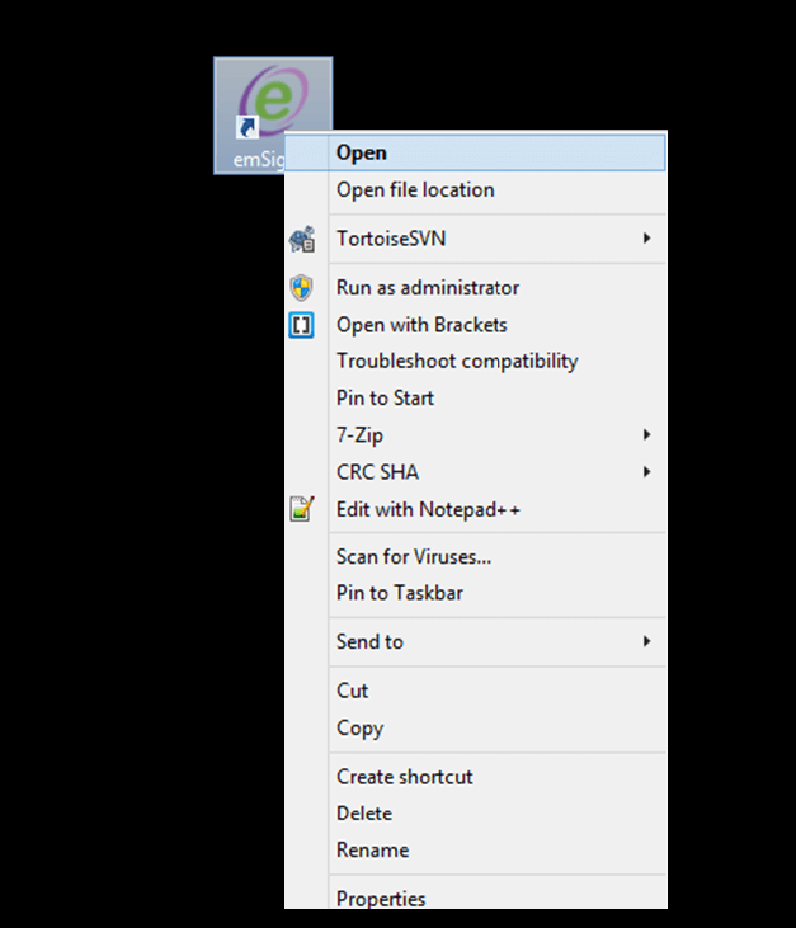Click Copy in the context menu
Screen dimensions: 796x928
pyautogui.click(x=359, y=728)
